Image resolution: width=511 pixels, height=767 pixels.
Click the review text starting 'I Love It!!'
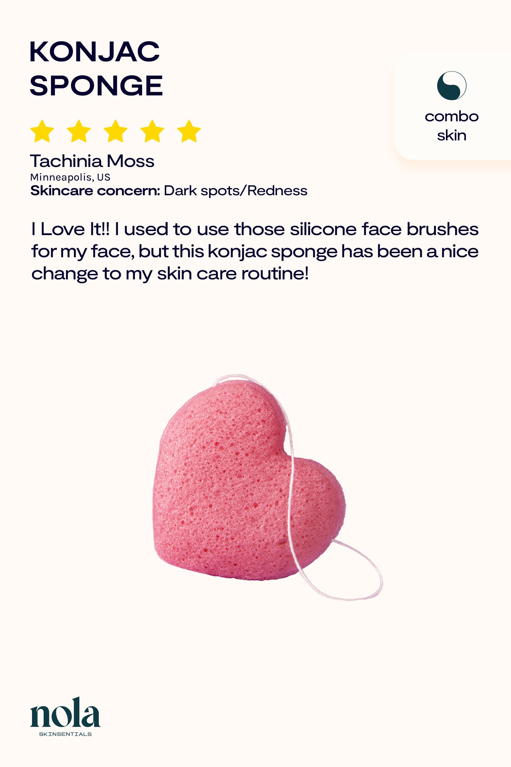tap(255, 251)
